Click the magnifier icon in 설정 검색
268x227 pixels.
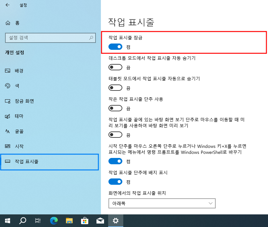91,38
